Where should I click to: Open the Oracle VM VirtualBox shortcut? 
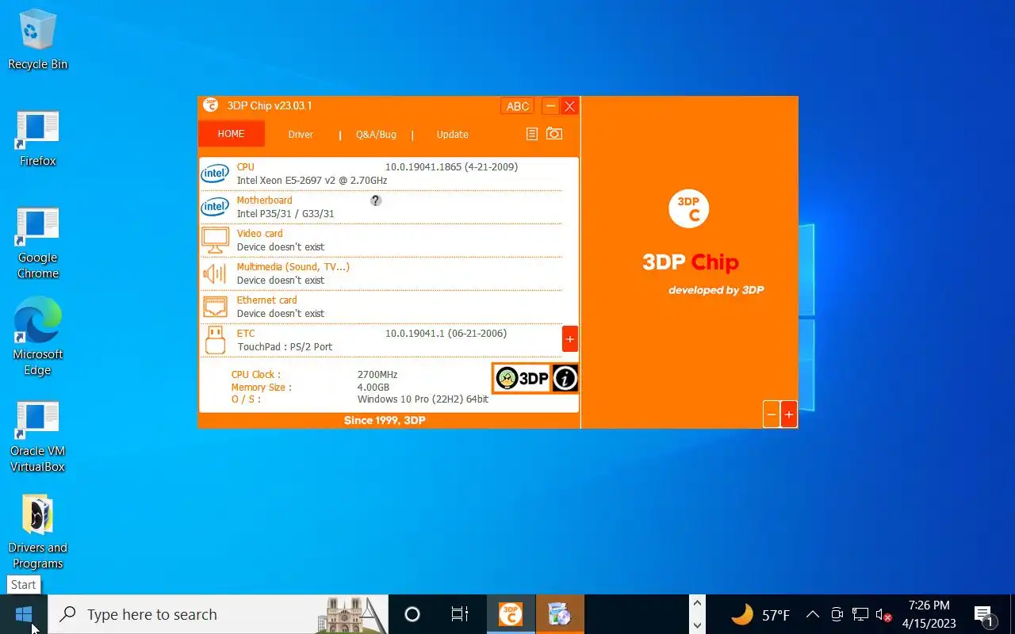[x=37, y=436]
